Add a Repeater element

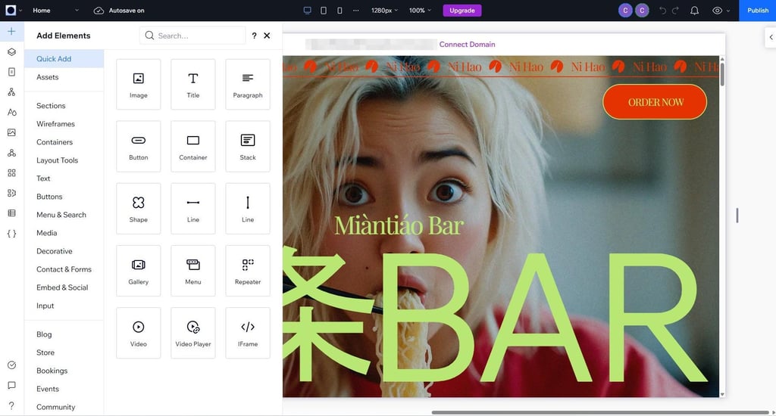248,271
